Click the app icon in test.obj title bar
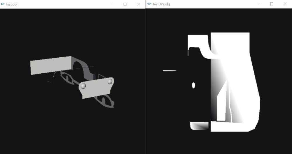 pos(3,4)
